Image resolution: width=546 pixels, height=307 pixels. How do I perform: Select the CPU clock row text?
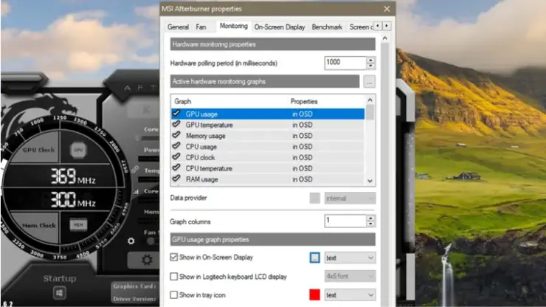[200, 157]
